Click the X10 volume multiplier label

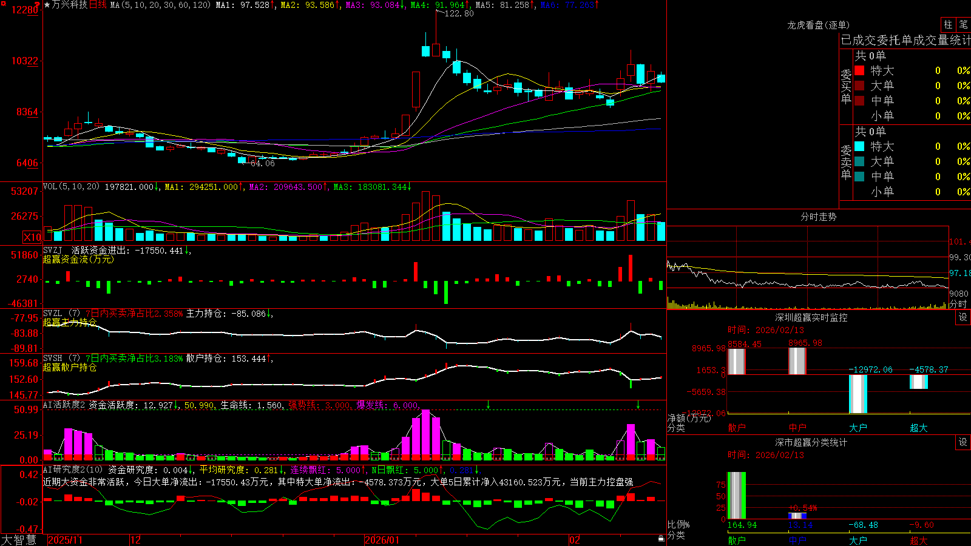(x=32, y=237)
